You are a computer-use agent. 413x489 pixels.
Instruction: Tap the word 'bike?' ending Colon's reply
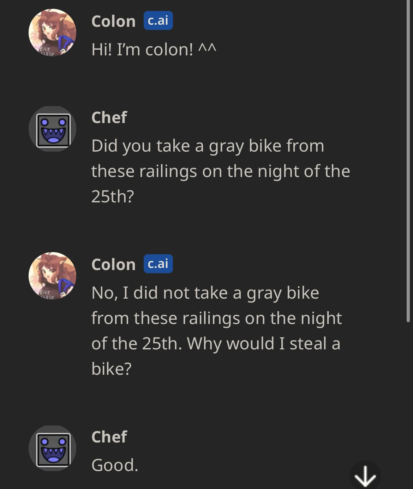[111, 368]
